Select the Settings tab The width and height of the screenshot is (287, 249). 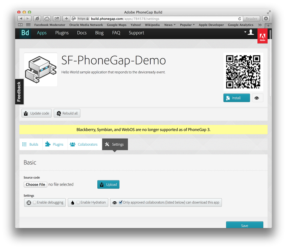(115, 144)
